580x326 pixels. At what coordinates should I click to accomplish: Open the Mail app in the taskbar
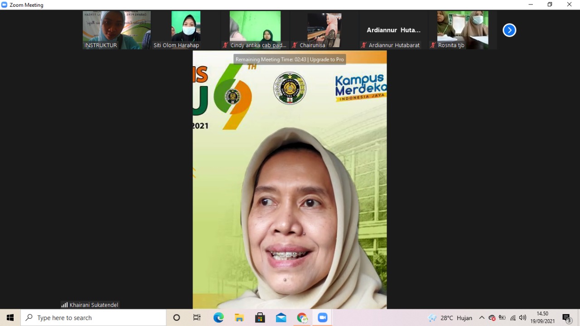tap(281, 318)
